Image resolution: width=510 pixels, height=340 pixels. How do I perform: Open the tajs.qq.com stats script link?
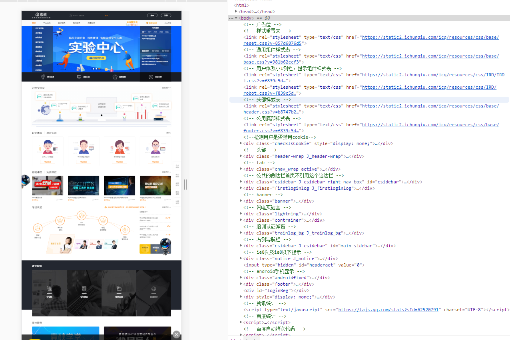pyautogui.click(x=388, y=310)
